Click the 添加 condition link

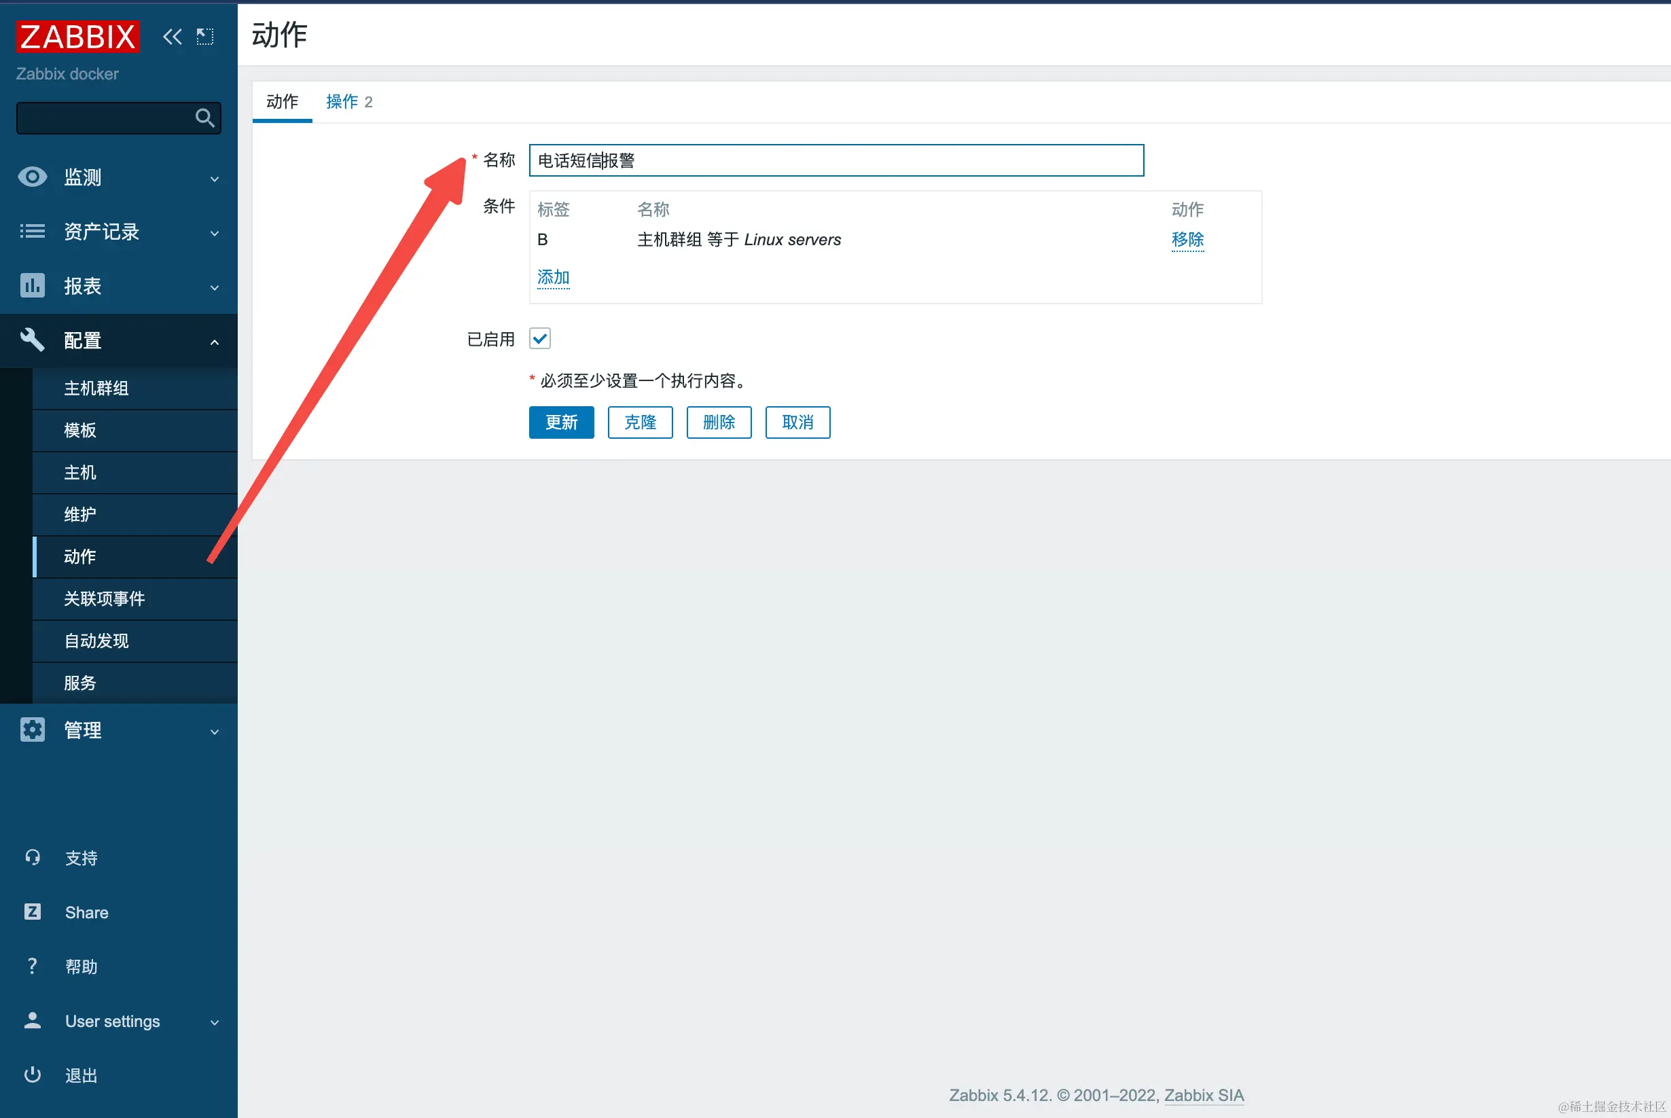553,277
